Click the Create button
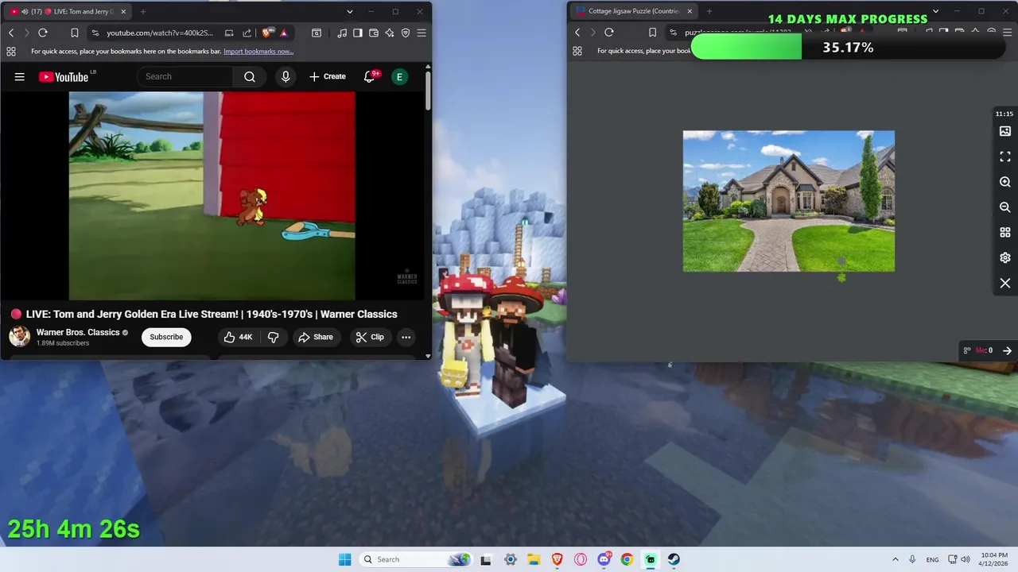This screenshot has width=1018, height=572. (x=328, y=76)
